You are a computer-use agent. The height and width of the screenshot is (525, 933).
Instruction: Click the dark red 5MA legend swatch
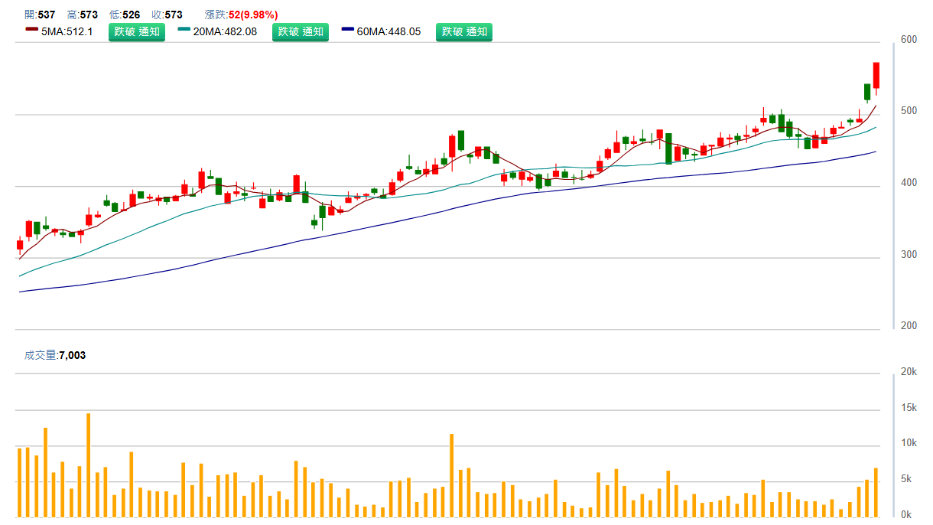(31, 30)
